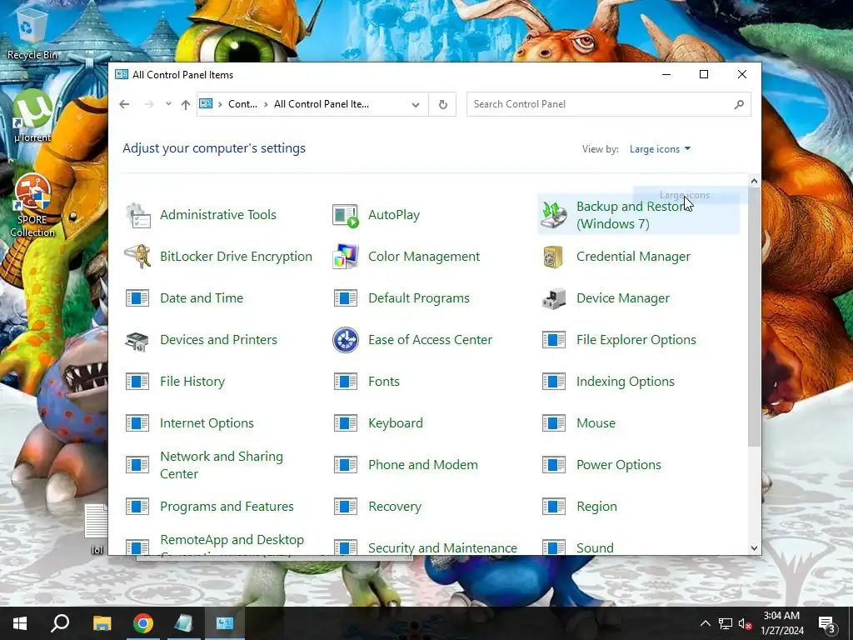Click the Power Options icon
Screen dimensions: 853x640
[x=554, y=465]
